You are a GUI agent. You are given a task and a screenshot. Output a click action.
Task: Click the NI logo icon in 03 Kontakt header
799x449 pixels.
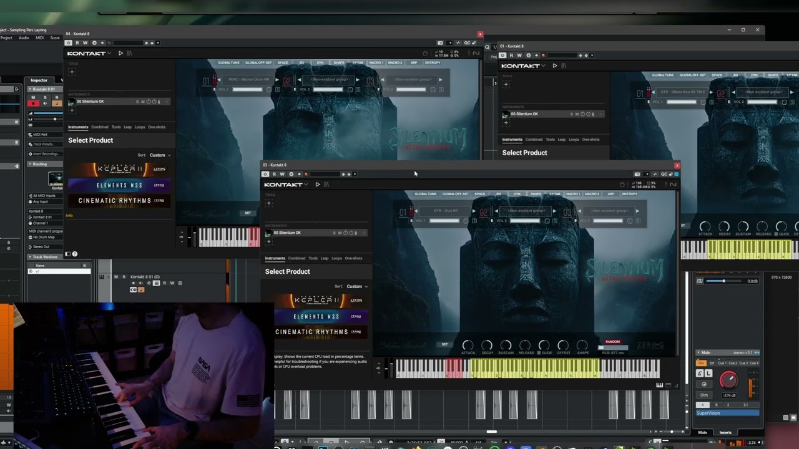click(x=673, y=185)
